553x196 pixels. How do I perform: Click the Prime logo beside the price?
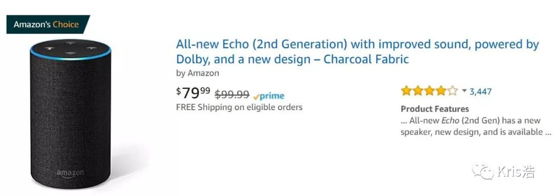pyautogui.click(x=269, y=96)
